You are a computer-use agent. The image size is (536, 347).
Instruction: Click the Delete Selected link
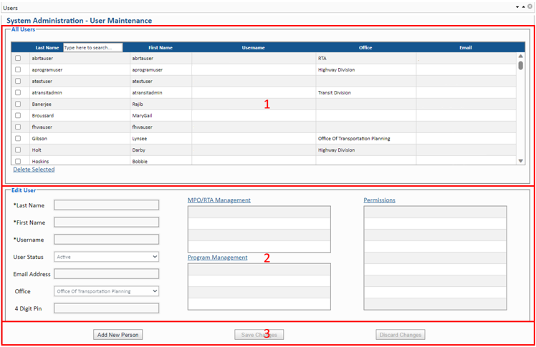pos(34,170)
